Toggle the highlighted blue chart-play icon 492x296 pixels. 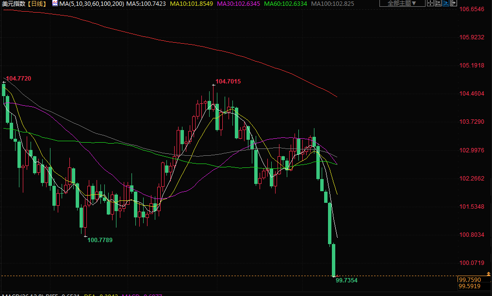(445, 3)
